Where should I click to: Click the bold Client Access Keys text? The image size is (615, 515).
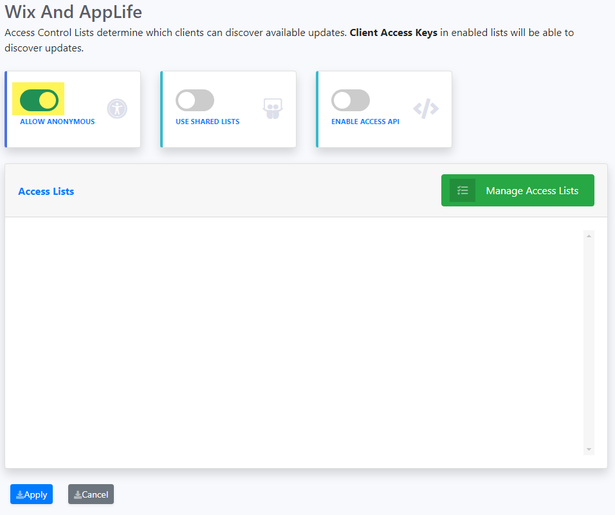click(394, 33)
